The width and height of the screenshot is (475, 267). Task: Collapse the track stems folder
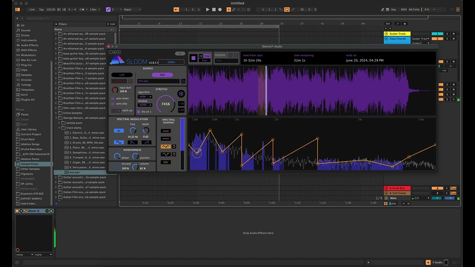[59, 128]
